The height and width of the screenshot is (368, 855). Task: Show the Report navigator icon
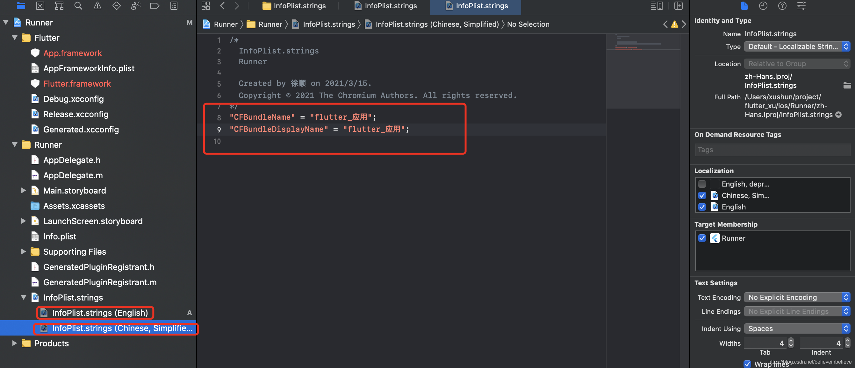click(x=174, y=6)
